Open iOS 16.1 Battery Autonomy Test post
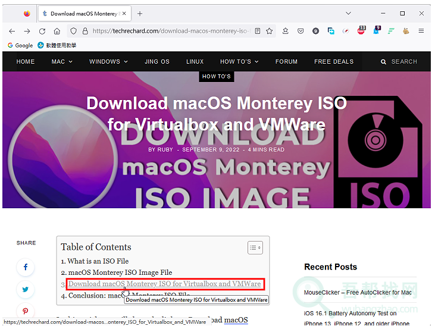435x329 pixels. coord(358,318)
